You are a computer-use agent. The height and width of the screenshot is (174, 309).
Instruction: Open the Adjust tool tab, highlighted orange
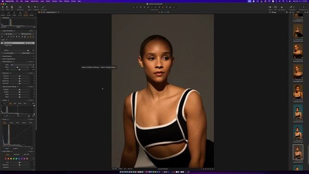click(x=26, y=13)
